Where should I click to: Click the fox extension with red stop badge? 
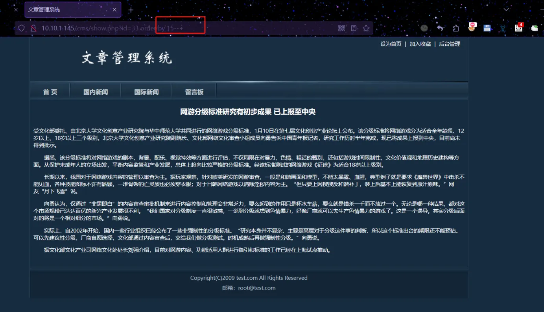472,27
